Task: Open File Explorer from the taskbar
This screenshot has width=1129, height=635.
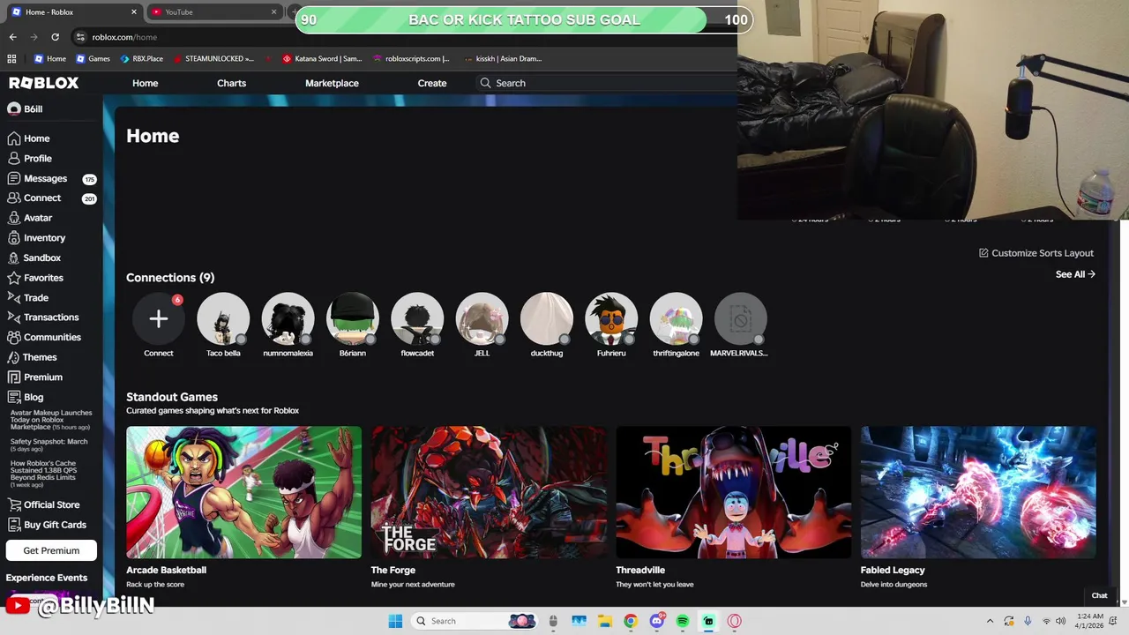Action: pyautogui.click(x=604, y=621)
